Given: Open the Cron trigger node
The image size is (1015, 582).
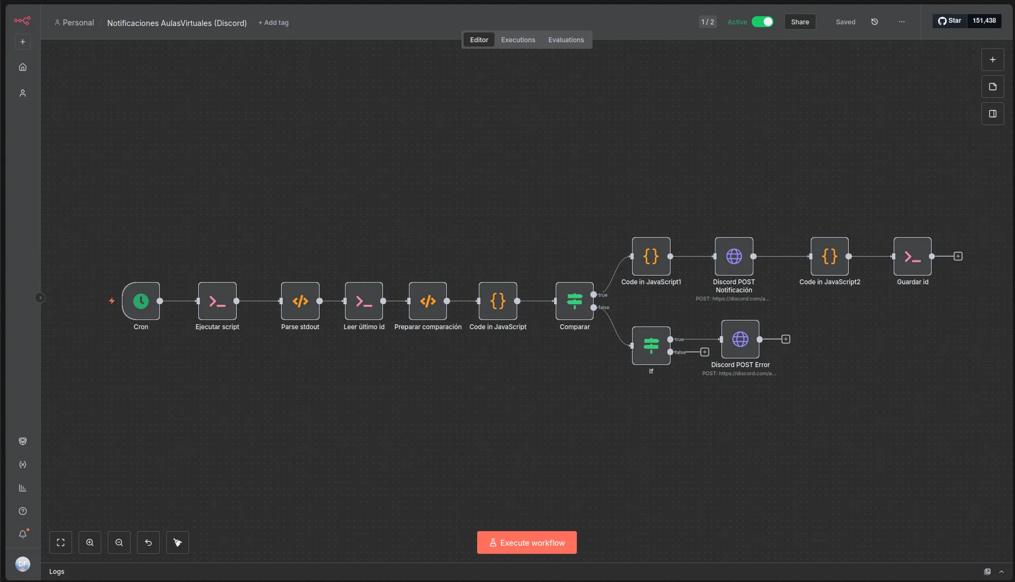Looking at the screenshot, I should 141,302.
